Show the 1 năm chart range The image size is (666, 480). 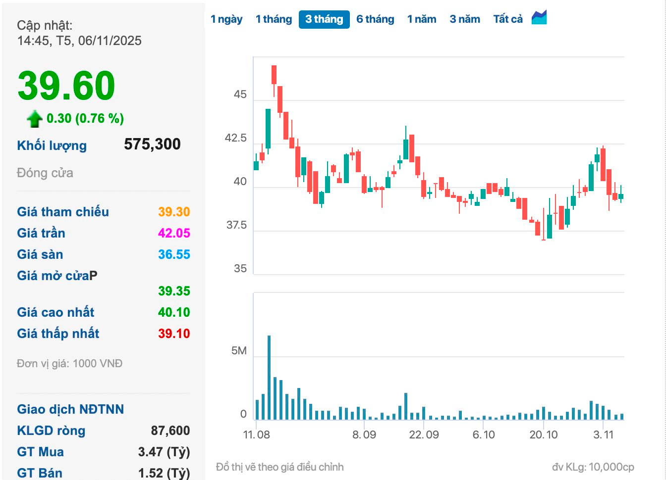pyautogui.click(x=422, y=19)
